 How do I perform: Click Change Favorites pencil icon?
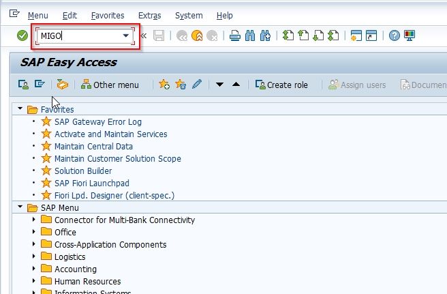click(x=197, y=84)
